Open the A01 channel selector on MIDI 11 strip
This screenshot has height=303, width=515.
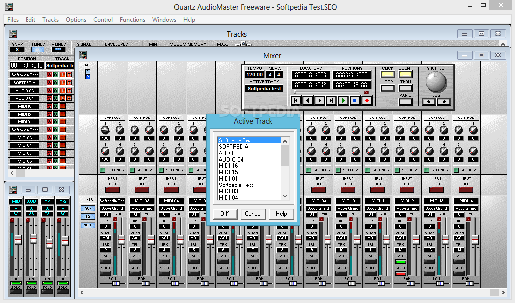tap(371, 238)
